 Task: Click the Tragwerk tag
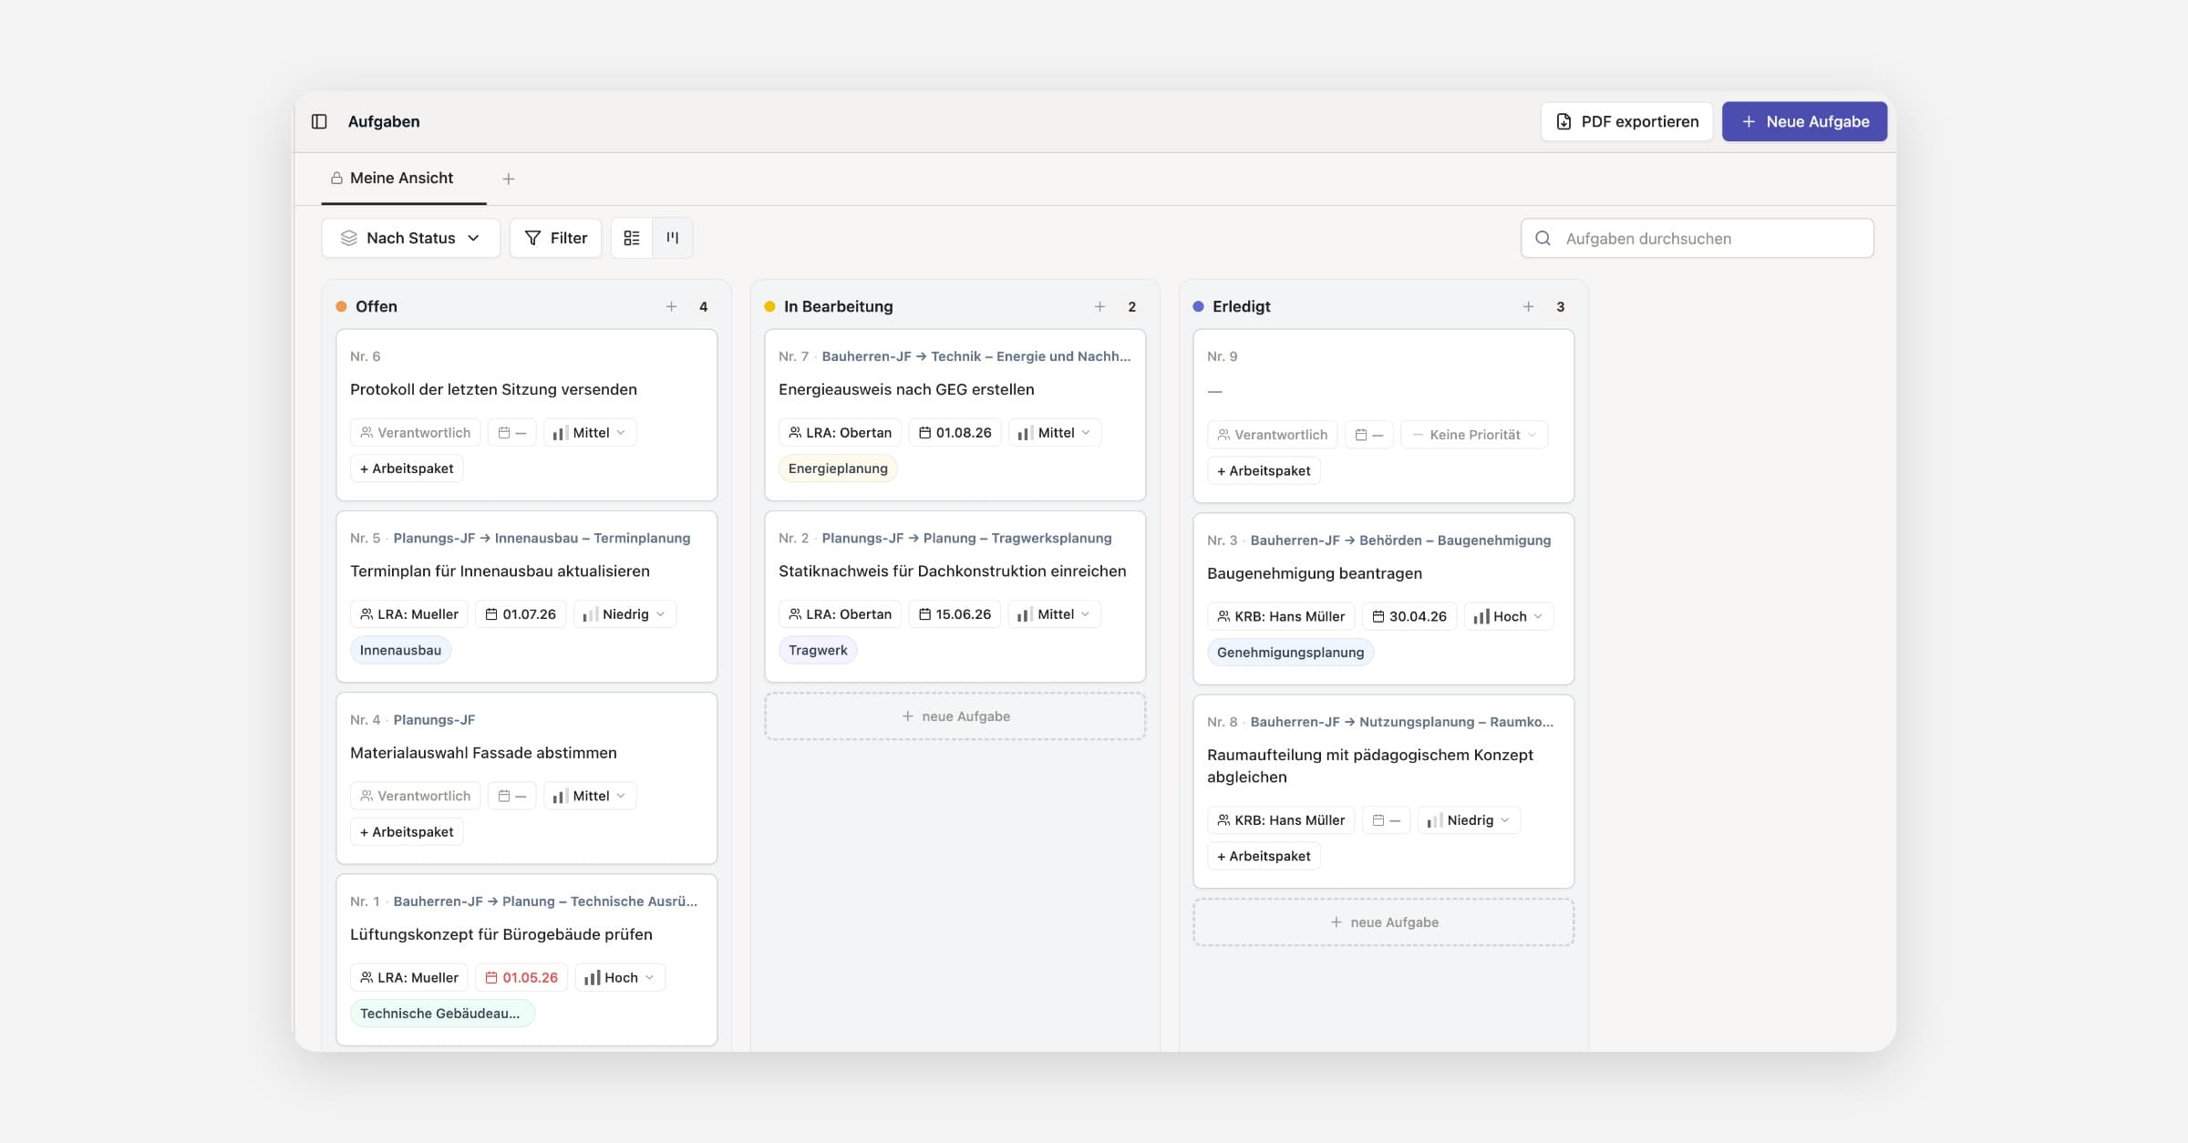tap(818, 650)
